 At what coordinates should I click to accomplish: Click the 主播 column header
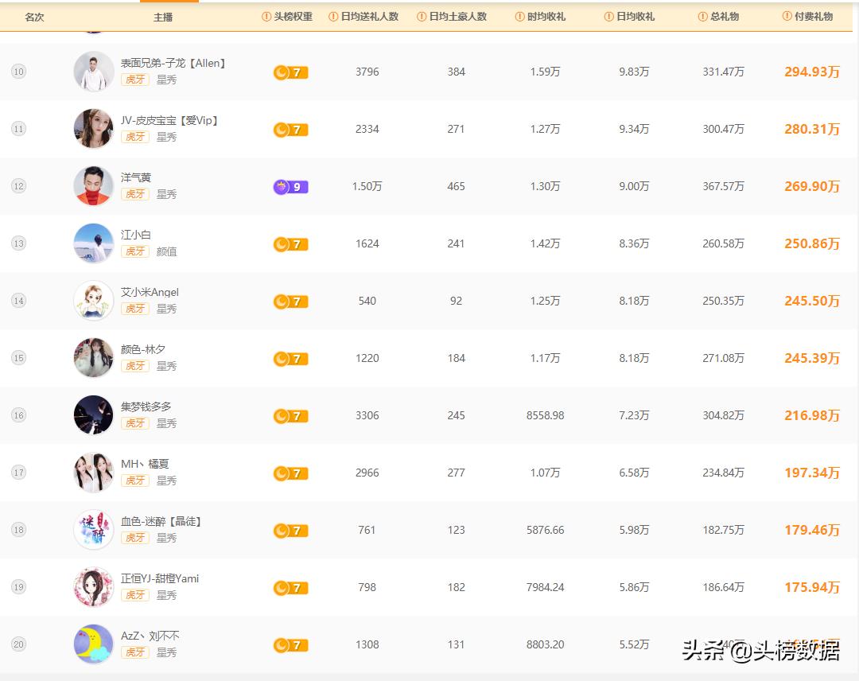pyautogui.click(x=163, y=17)
